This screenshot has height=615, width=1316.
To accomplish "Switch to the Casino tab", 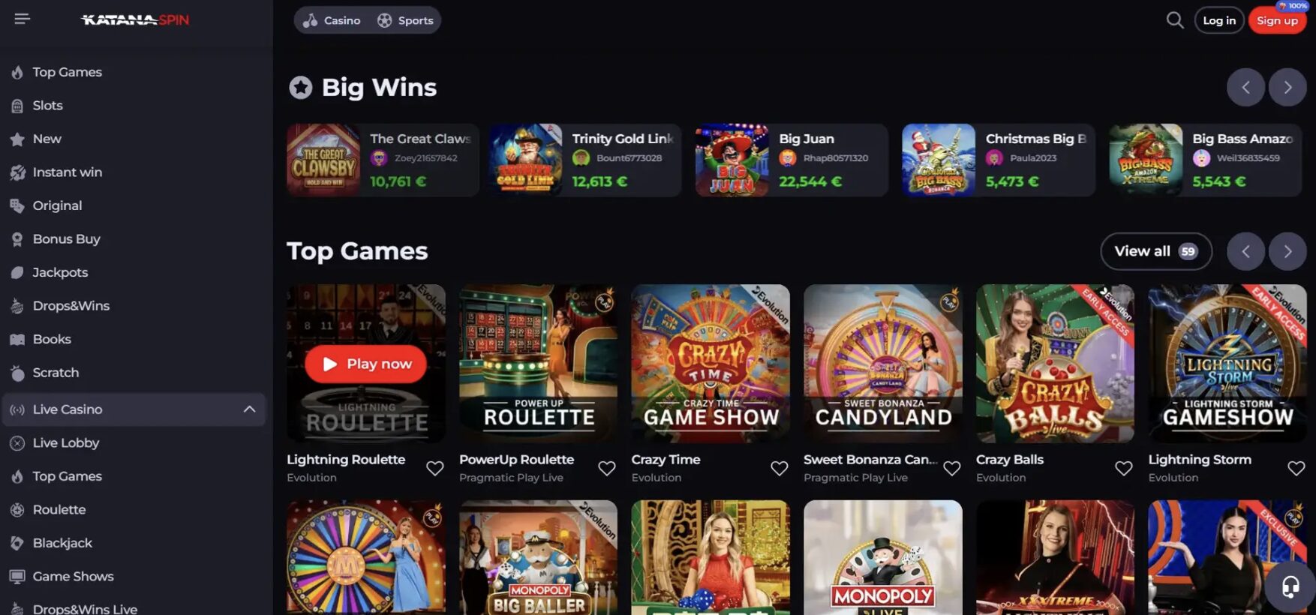I will point(332,20).
